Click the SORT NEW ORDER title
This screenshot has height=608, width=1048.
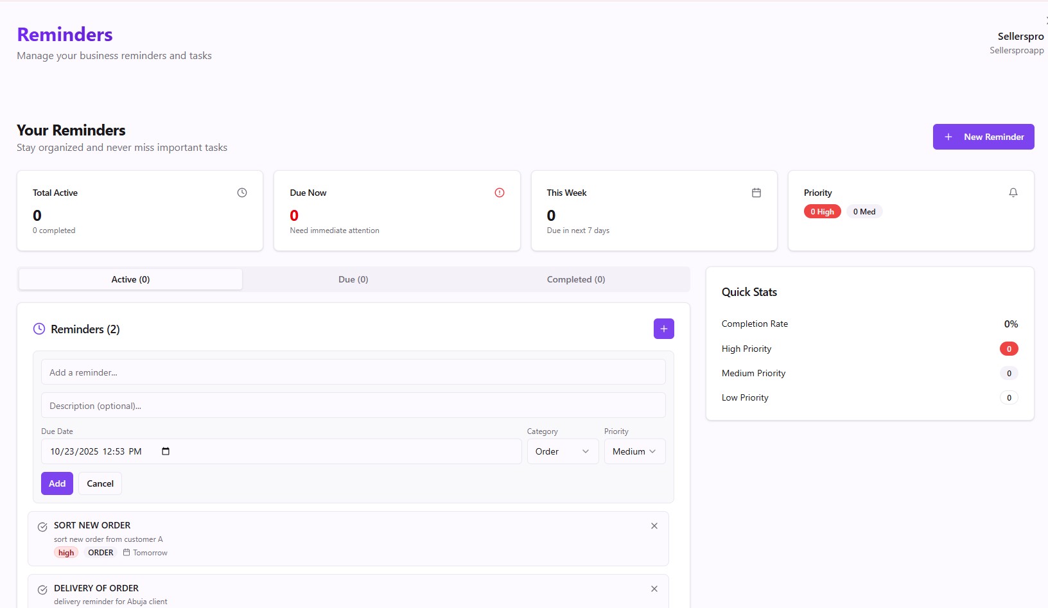[x=92, y=525]
